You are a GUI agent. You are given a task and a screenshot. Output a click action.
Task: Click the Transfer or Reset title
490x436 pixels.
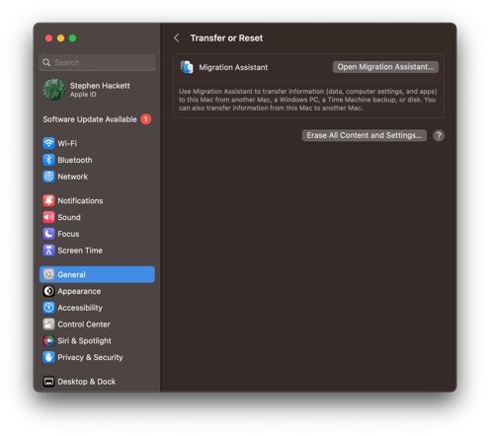coord(226,38)
